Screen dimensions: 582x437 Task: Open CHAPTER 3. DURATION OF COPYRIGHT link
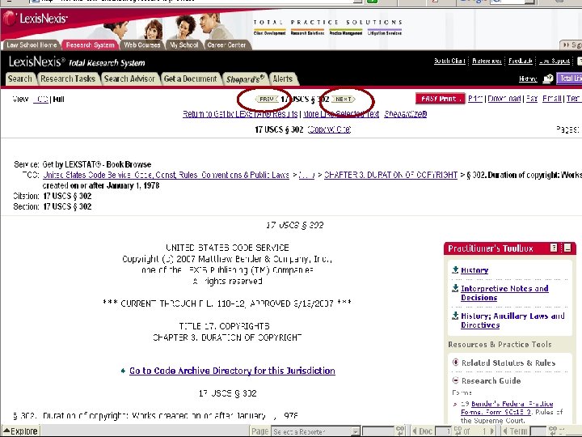tap(391, 175)
